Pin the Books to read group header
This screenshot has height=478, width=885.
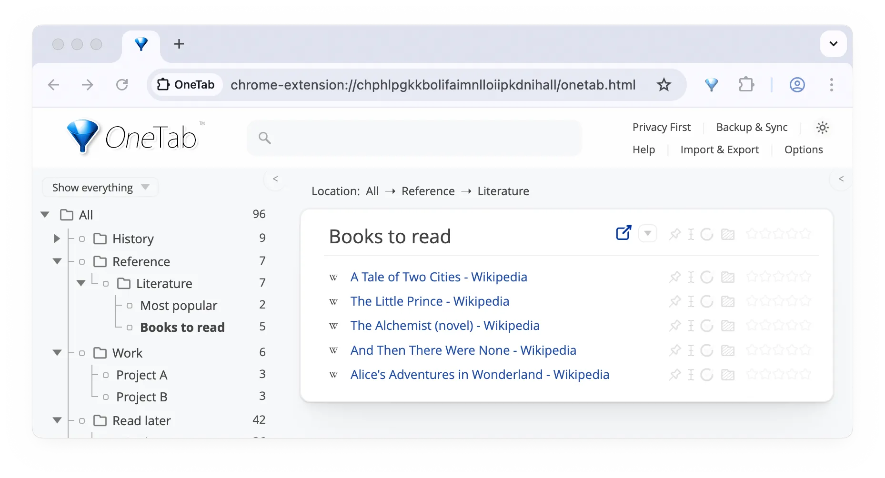coord(674,234)
